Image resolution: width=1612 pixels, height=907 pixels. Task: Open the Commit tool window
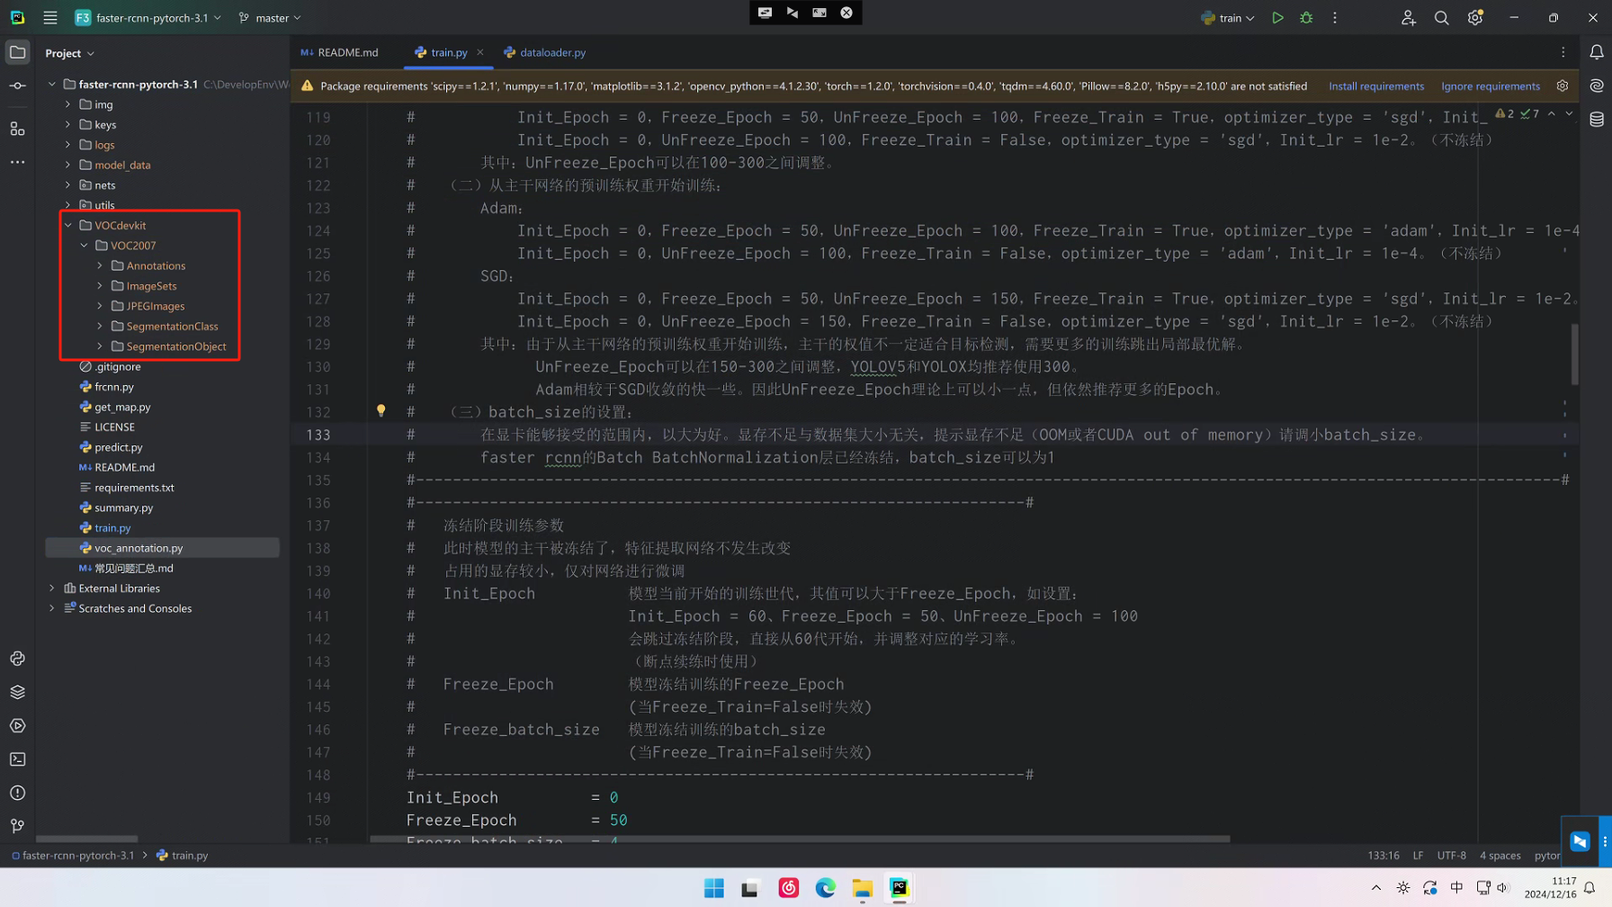(17, 86)
